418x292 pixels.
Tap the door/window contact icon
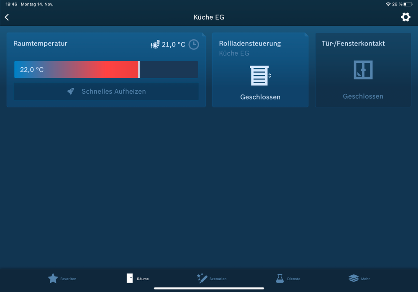(363, 70)
